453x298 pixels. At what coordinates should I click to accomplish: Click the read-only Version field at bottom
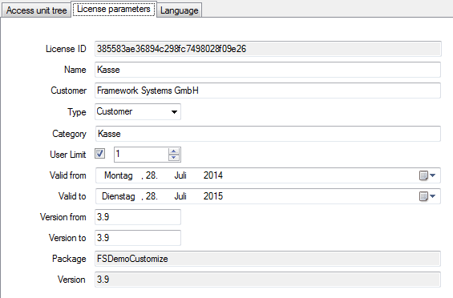[x=268, y=280]
